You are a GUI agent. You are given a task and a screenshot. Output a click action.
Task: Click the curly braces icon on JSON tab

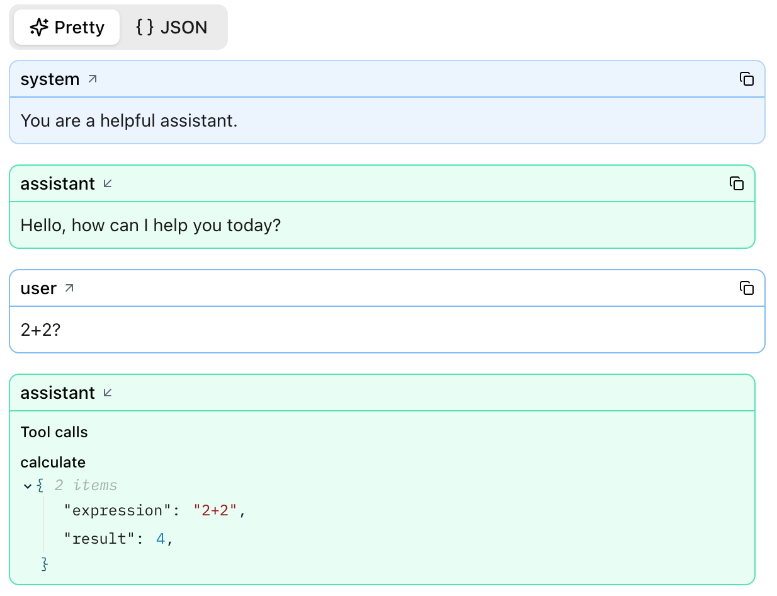[x=144, y=27]
